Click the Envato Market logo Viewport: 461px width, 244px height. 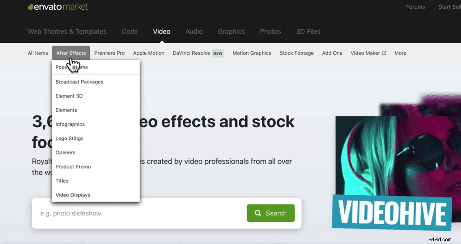click(x=58, y=7)
